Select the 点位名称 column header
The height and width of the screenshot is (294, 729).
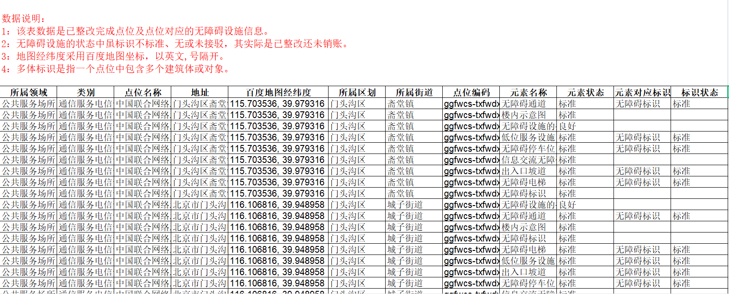[142, 92]
